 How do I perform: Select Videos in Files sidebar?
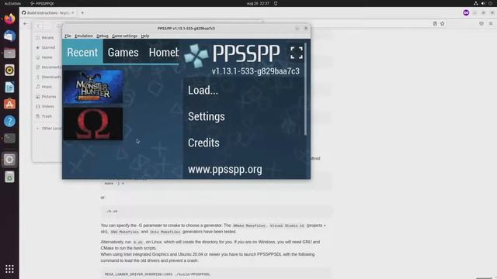pyautogui.click(x=47, y=106)
